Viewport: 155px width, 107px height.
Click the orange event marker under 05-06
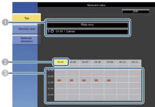(71, 80)
